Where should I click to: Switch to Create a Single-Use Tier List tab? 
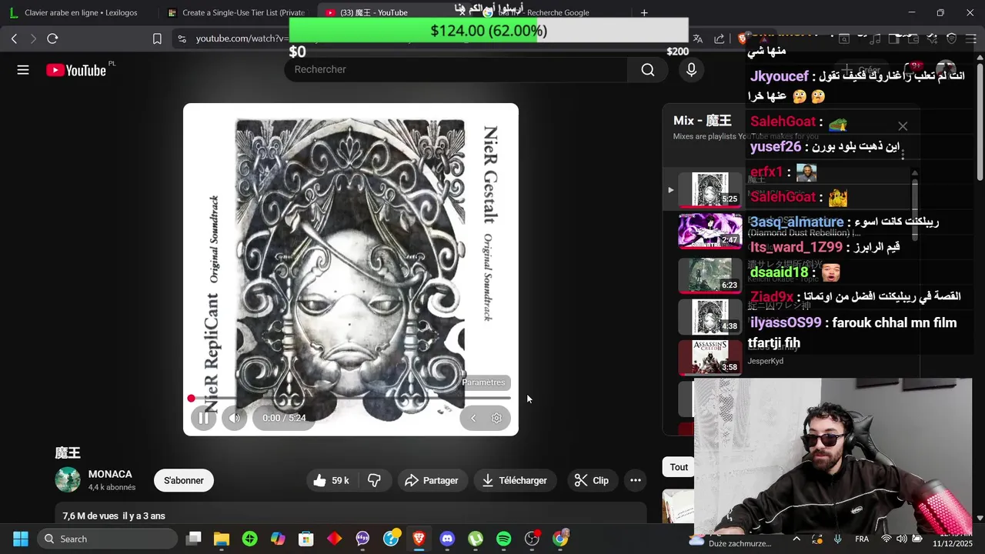(x=235, y=12)
